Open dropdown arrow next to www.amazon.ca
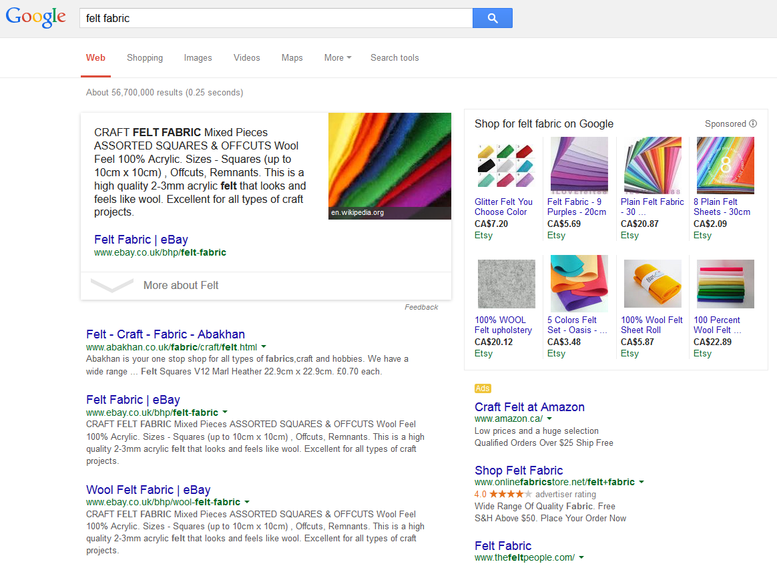The height and width of the screenshot is (566, 777). (549, 419)
